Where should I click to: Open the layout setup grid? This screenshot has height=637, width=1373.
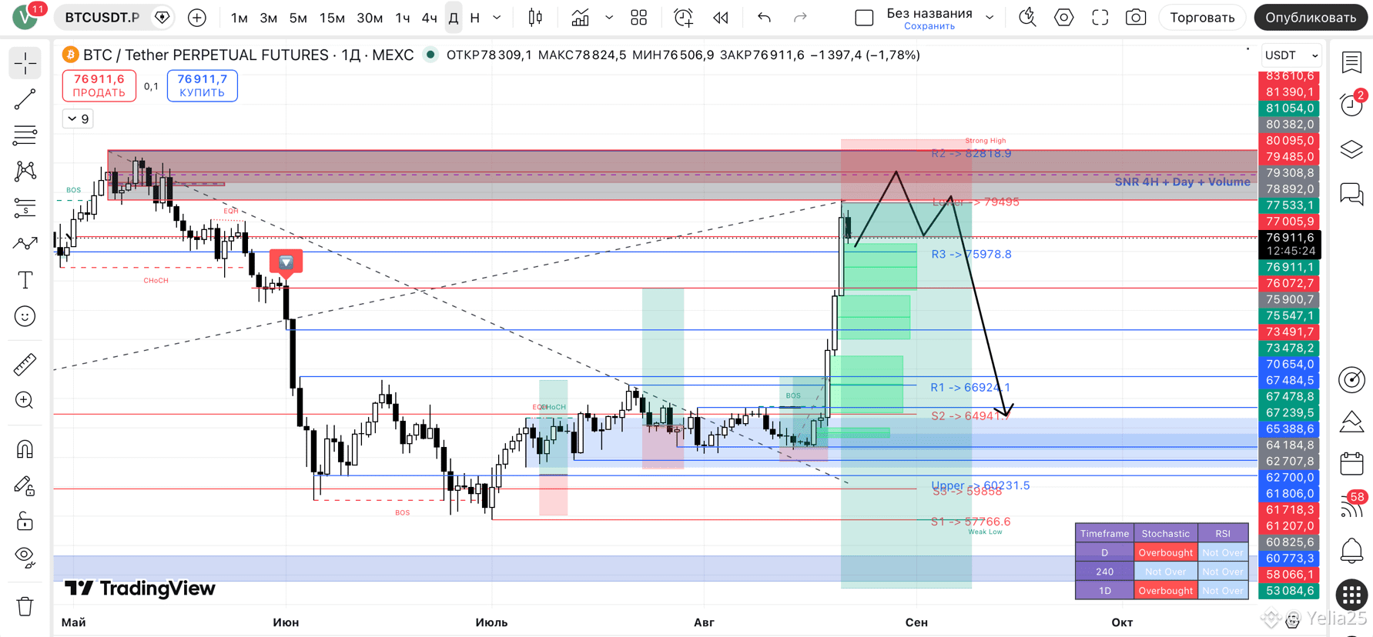(x=638, y=17)
